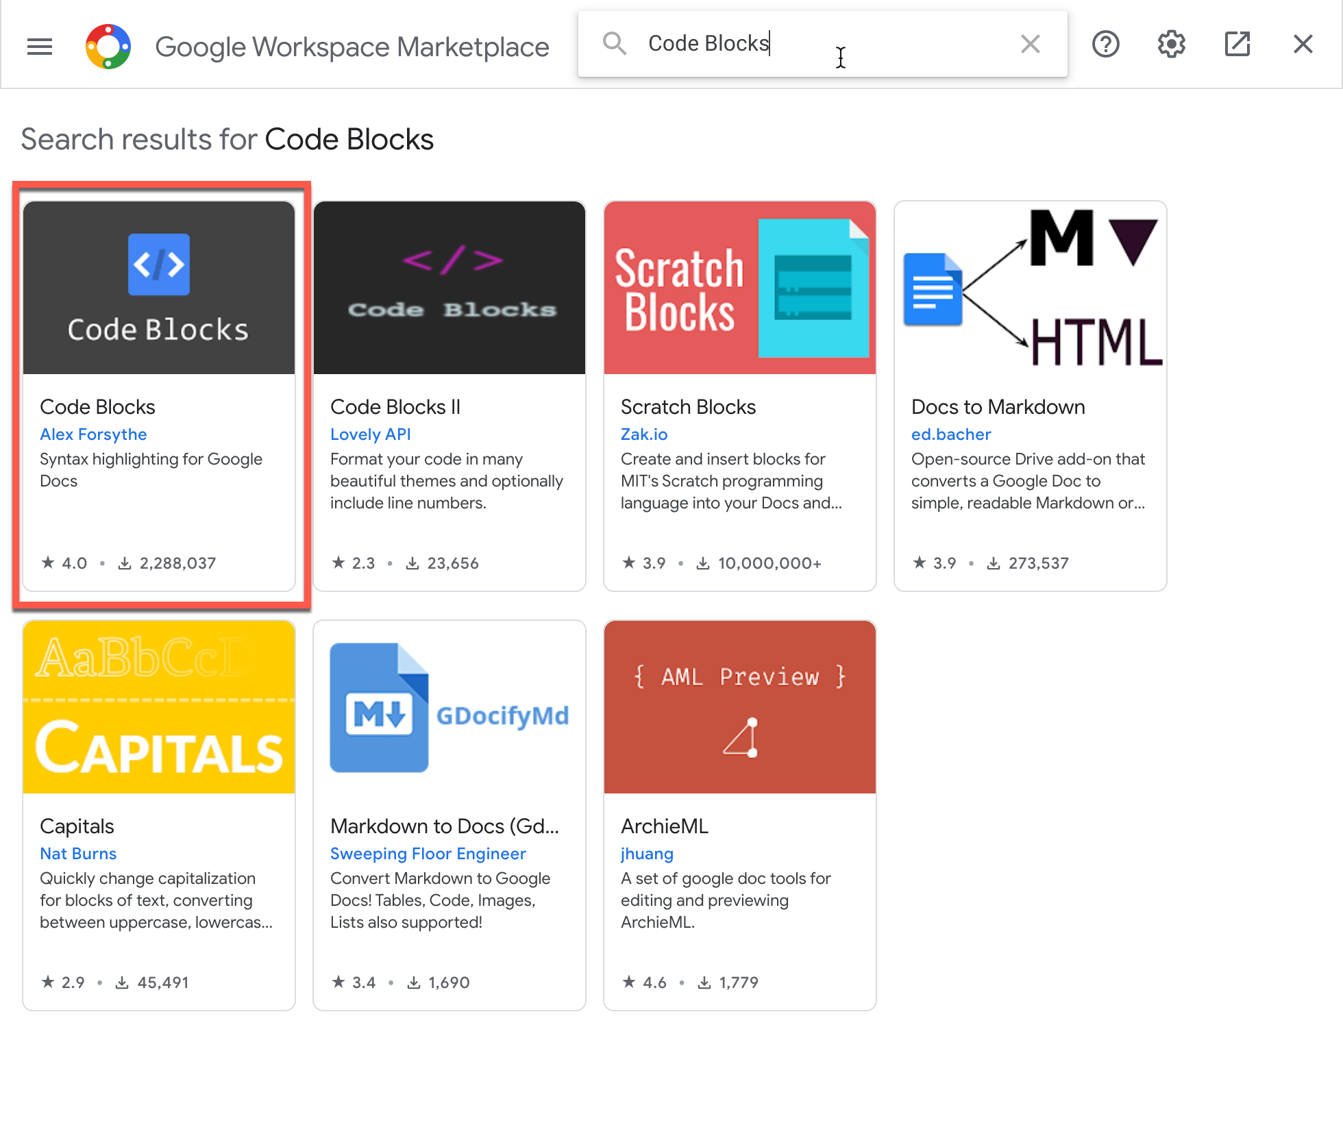Click the Docs to Markdown title

[998, 407]
